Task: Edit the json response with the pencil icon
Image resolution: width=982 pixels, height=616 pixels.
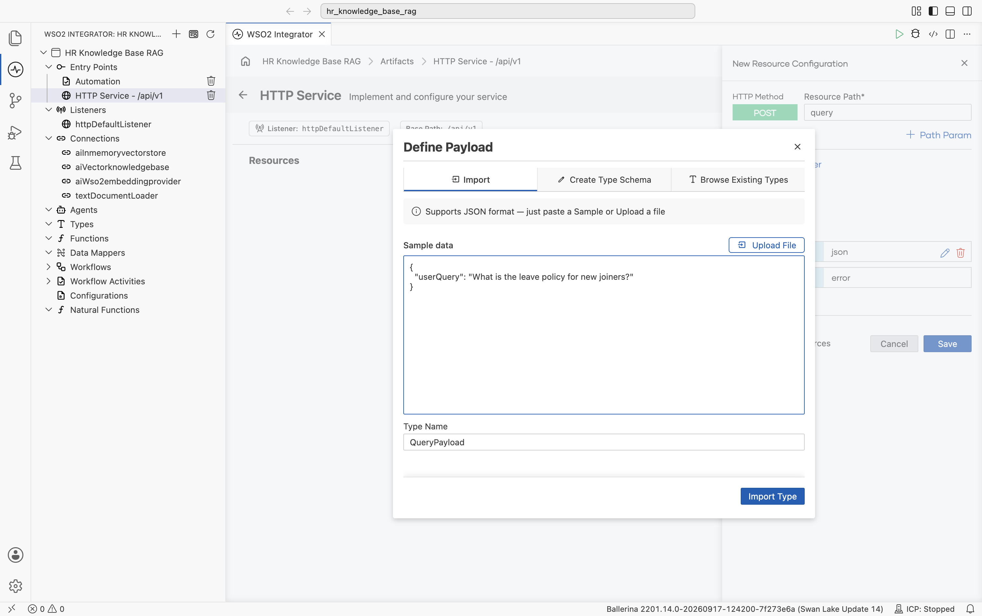Action: click(945, 253)
